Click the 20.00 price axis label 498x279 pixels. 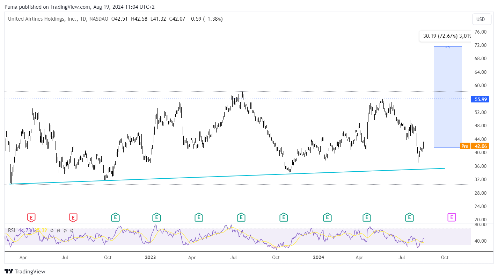481,220
